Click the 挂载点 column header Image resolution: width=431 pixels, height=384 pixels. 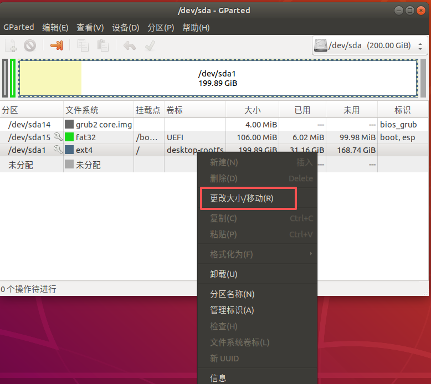click(149, 110)
